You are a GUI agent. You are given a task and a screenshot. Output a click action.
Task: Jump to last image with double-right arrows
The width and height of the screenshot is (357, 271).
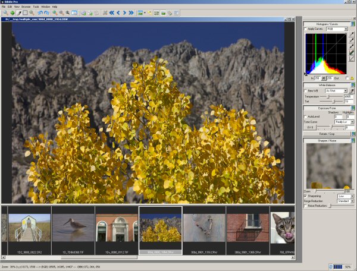click(x=131, y=13)
